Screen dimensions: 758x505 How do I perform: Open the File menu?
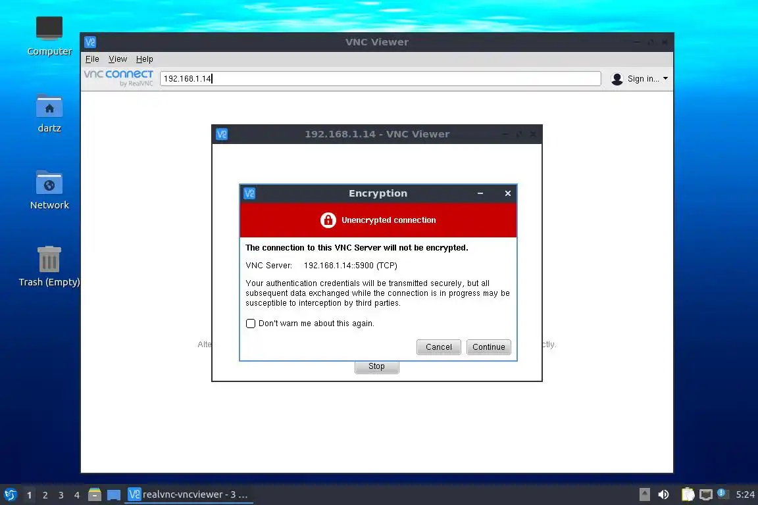click(92, 59)
